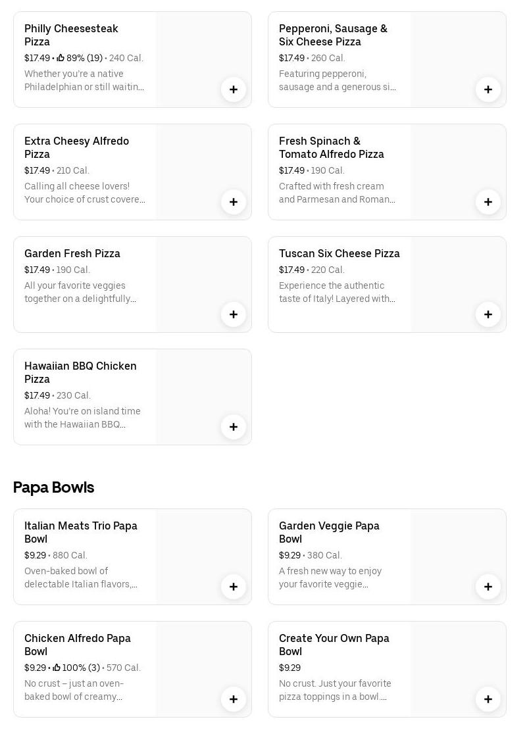
Task: Add Hawaiian BBQ Chicken Pizza to order
Action: (x=234, y=427)
